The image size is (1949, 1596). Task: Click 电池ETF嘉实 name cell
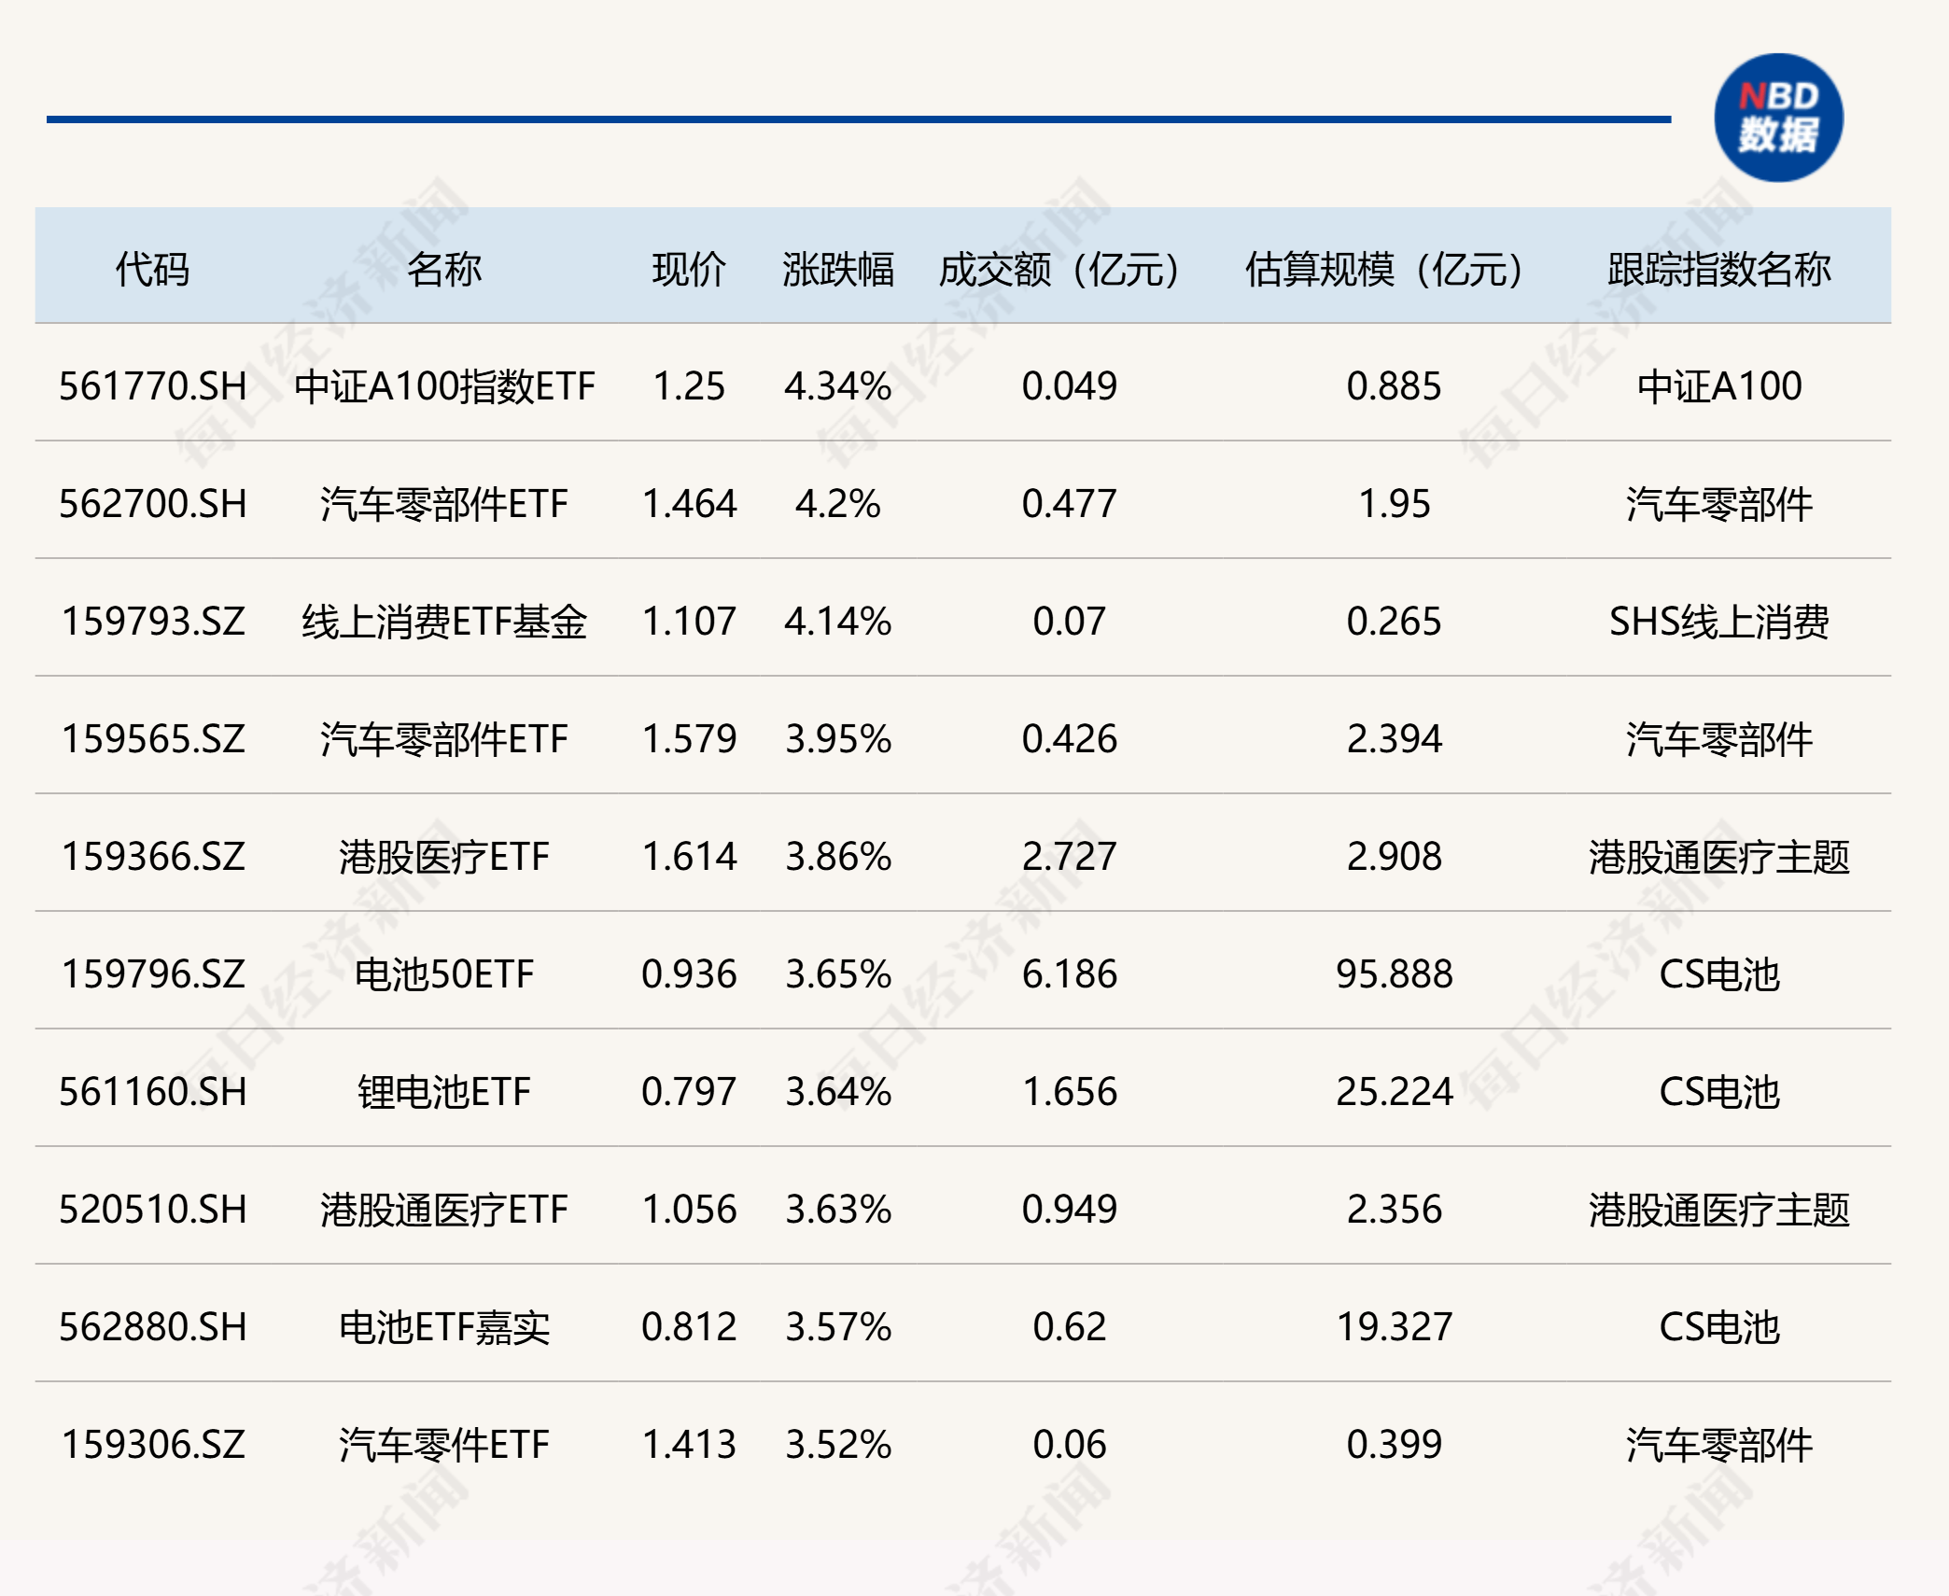(x=443, y=1327)
